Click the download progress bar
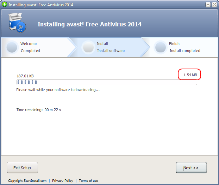The height and width of the screenshot is (185, 219). click(x=107, y=82)
